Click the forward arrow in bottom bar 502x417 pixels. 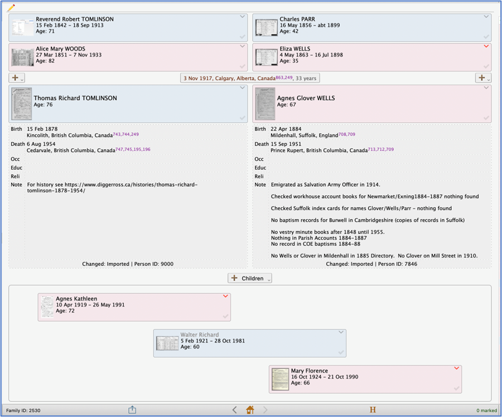point(266,410)
